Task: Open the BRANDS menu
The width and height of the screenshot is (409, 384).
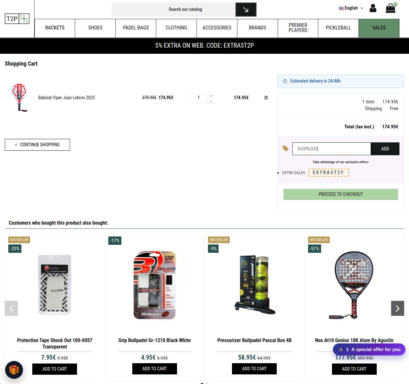Action: (x=258, y=28)
